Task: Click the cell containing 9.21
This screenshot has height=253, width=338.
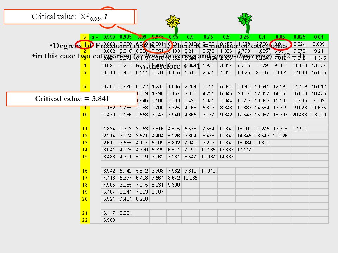Action: pos(319,51)
